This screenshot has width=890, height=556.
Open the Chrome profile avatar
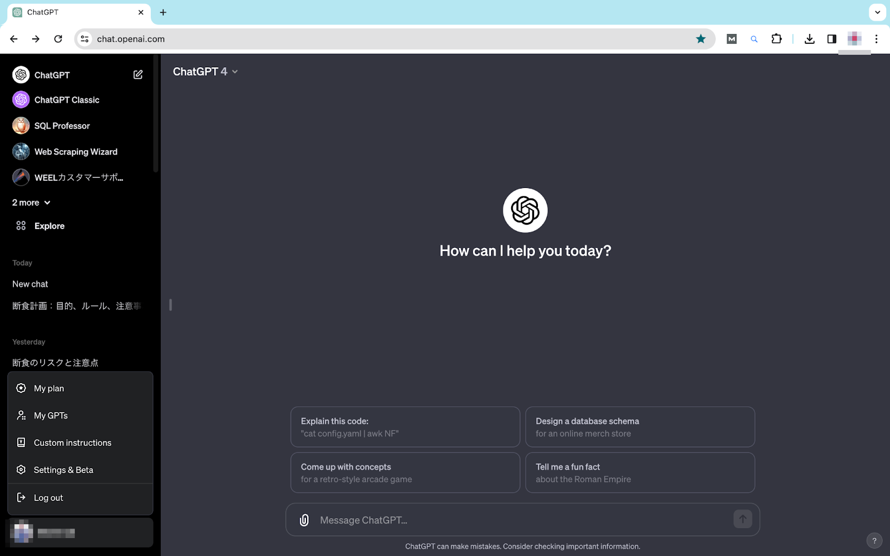click(x=854, y=39)
